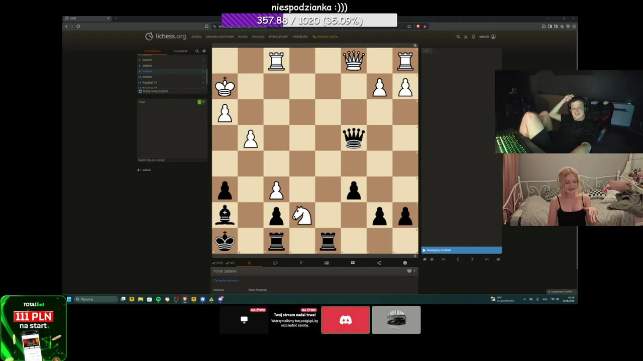Toggle the REC checkmark option

230,263
